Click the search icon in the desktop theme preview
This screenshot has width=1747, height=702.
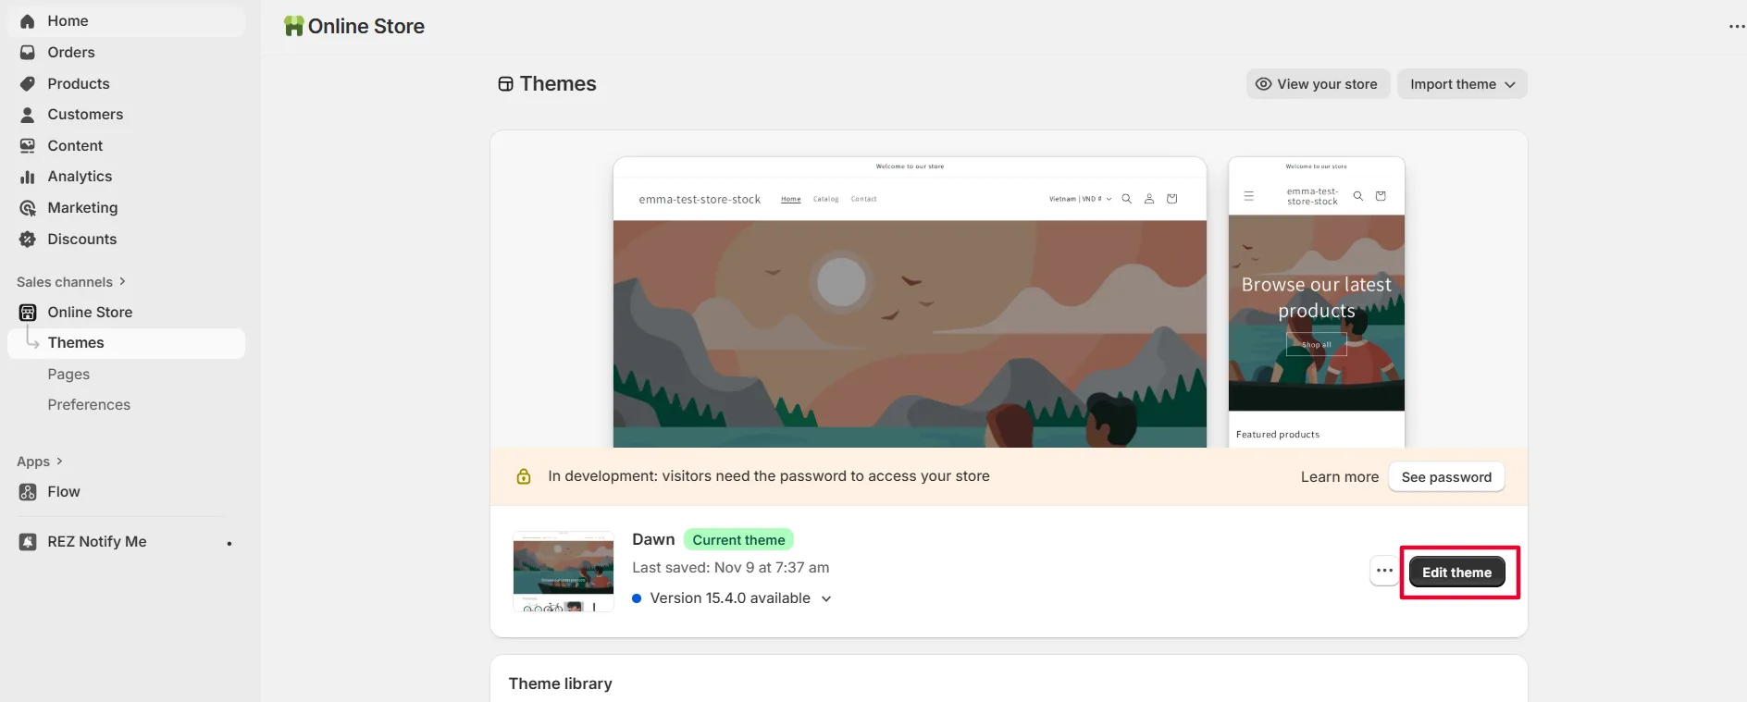point(1126,199)
